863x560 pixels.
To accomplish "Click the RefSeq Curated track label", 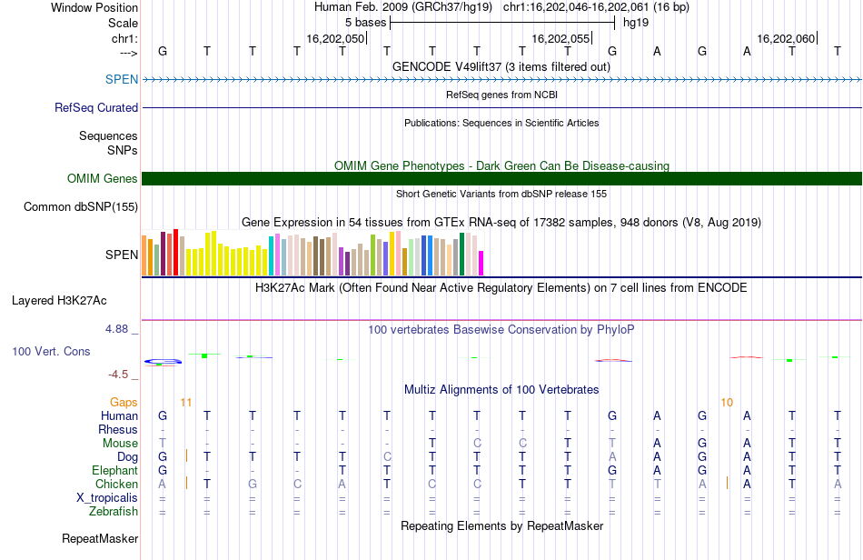I will [x=95, y=108].
